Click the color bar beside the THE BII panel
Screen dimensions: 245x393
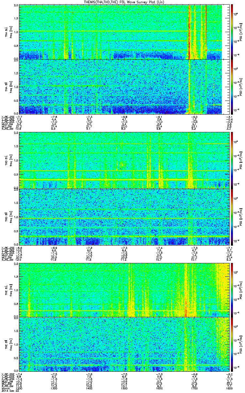pyautogui.click(x=232, y=345)
